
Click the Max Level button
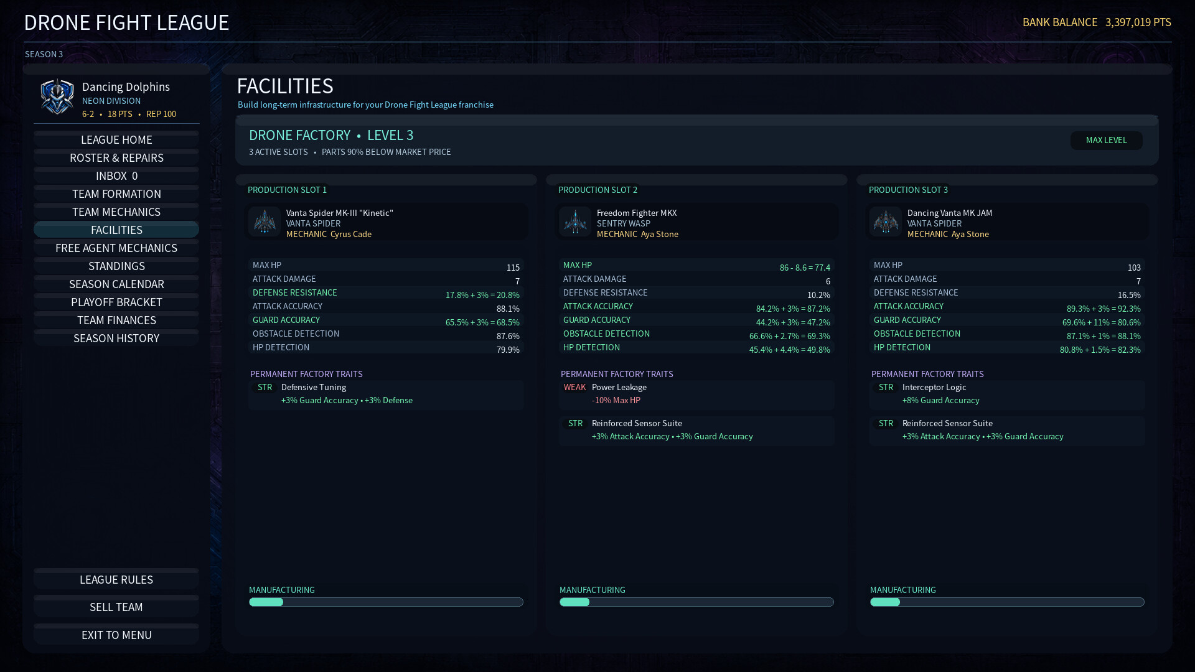1106,140
